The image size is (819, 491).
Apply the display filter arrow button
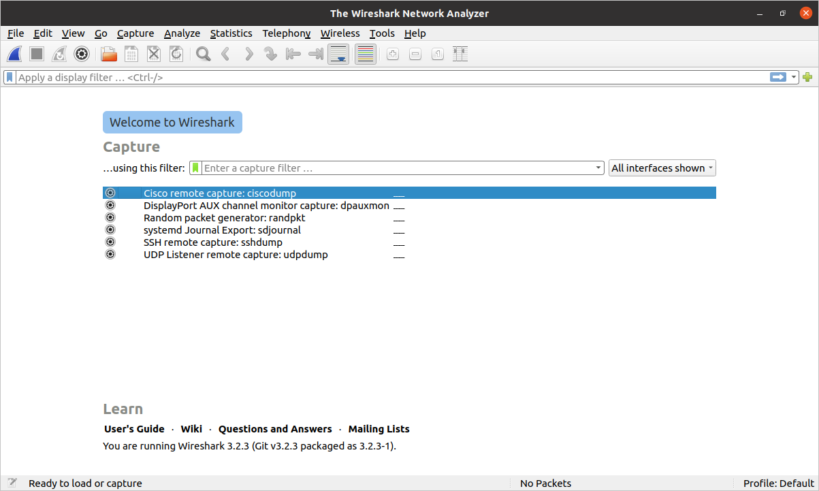(778, 78)
